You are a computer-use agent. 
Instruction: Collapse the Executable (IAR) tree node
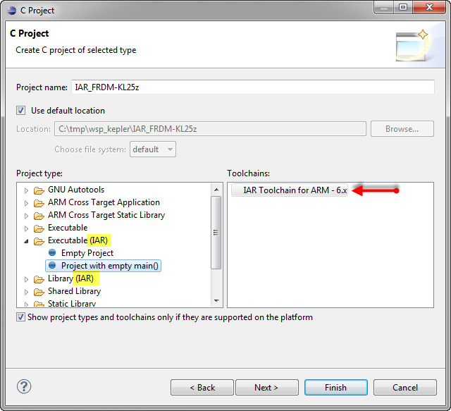(x=27, y=241)
